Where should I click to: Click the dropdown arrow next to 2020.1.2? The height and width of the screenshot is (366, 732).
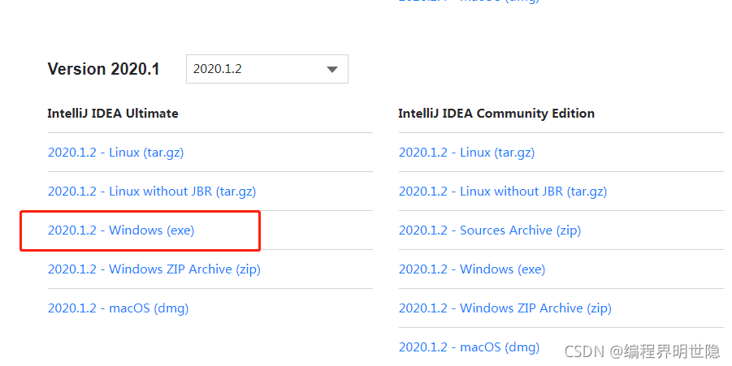(x=332, y=70)
